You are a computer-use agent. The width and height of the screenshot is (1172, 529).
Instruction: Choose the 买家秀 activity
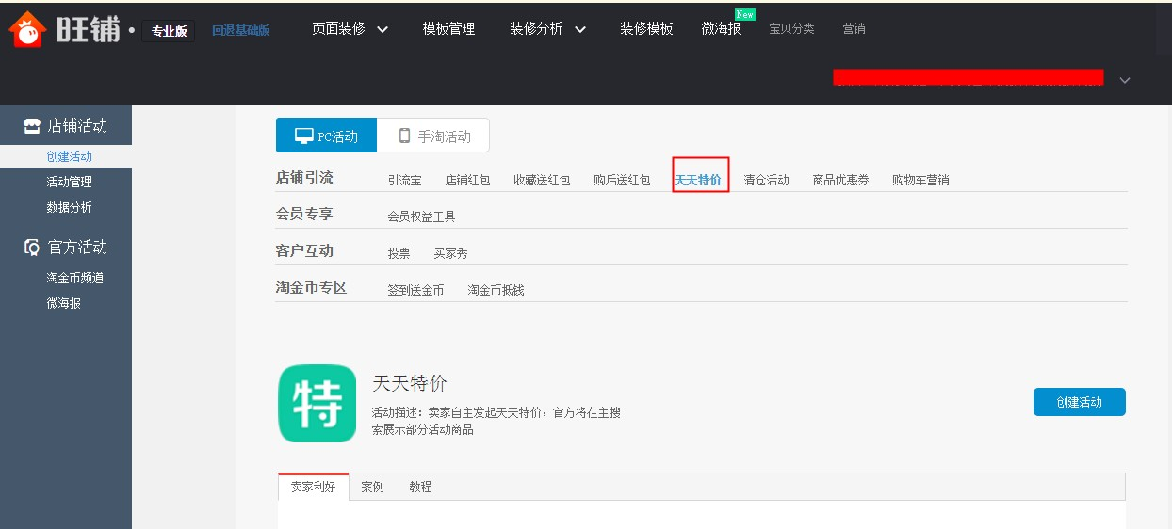[451, 253]
